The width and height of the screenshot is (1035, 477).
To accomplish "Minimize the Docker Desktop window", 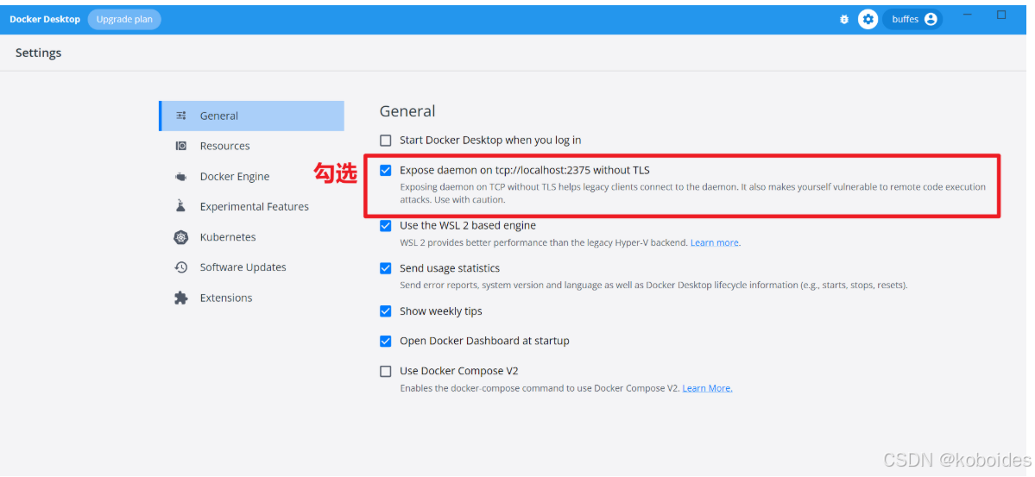I will tap(968, 15).
